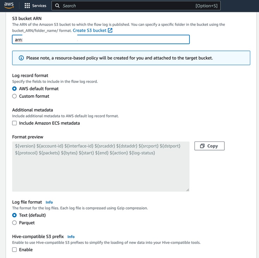259x258 pixels.
Task: Open the Services grid menu
Action: click(x=27, y=6)
